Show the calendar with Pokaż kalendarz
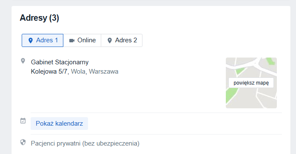 [x=59, y=124]
